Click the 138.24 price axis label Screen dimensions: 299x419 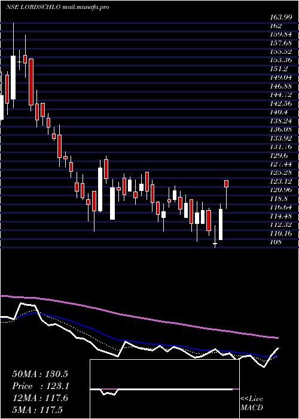[282, 121]
